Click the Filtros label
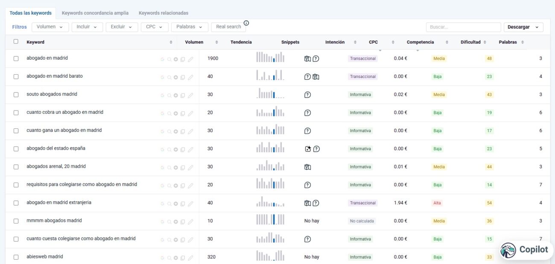The width and height of the screenshot is (555, 264). click(x=19, y=27)
